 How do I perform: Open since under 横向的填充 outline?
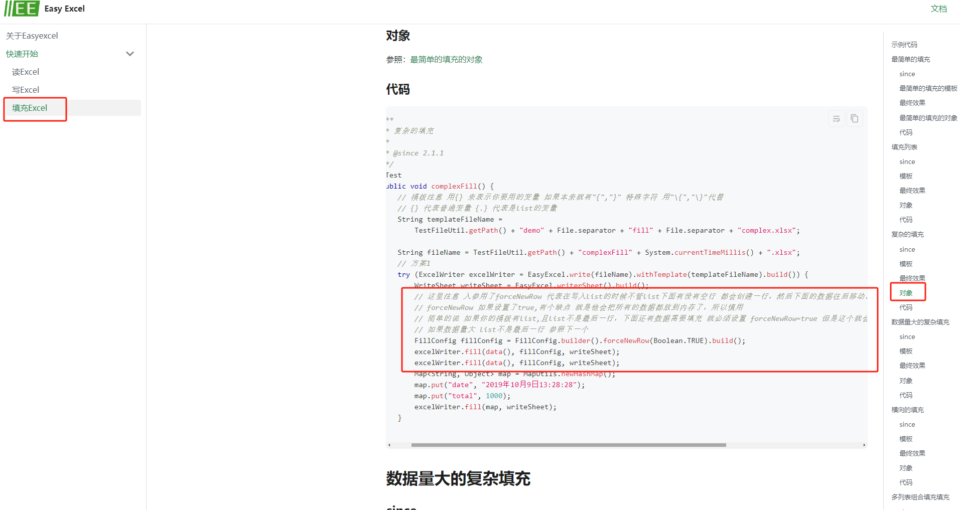tap(907, 424)
